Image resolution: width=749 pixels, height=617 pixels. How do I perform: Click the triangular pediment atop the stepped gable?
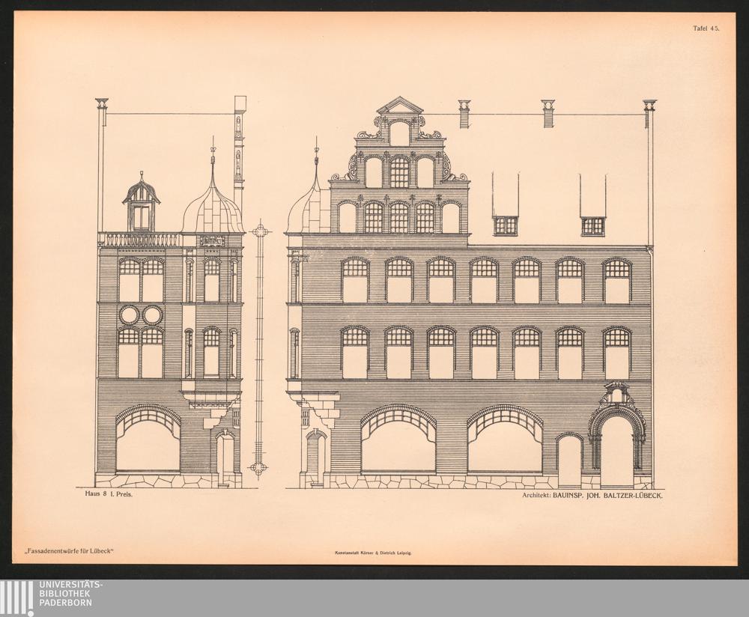pyautogui.click(x=400, y=106)
